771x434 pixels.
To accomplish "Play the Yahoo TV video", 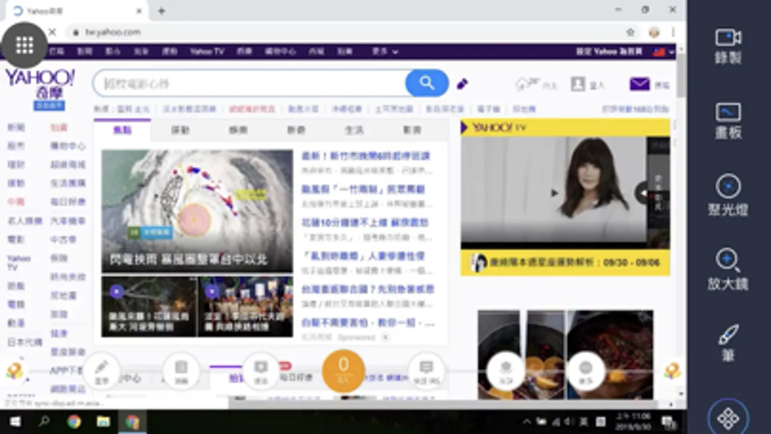I will point(555,193).
